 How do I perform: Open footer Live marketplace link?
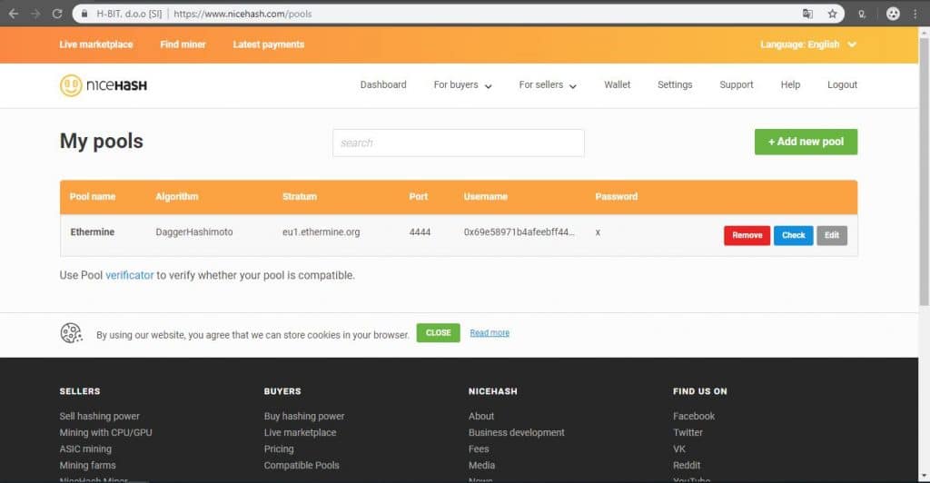point(300,433)
